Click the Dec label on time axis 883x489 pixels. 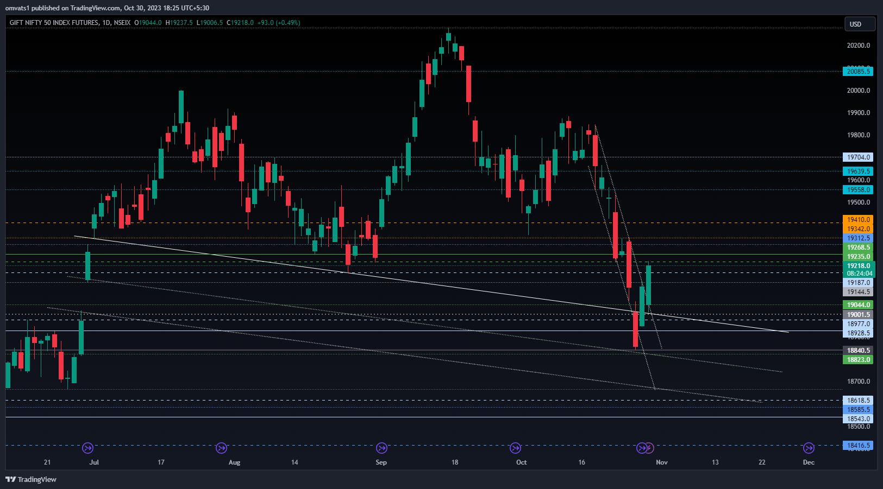point(809,462)
